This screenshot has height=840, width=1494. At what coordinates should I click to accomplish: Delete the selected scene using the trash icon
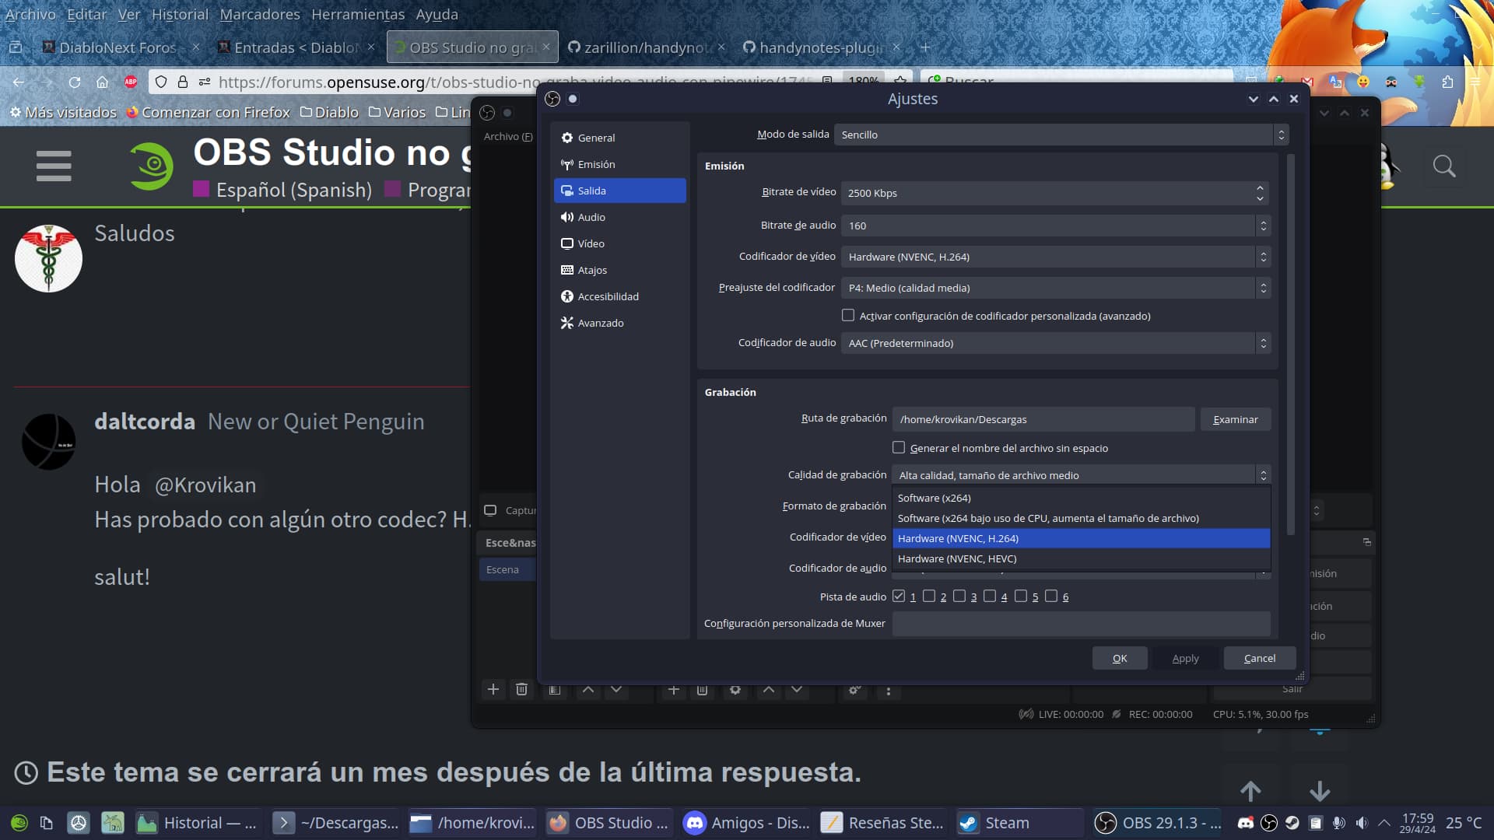point(521,690)
